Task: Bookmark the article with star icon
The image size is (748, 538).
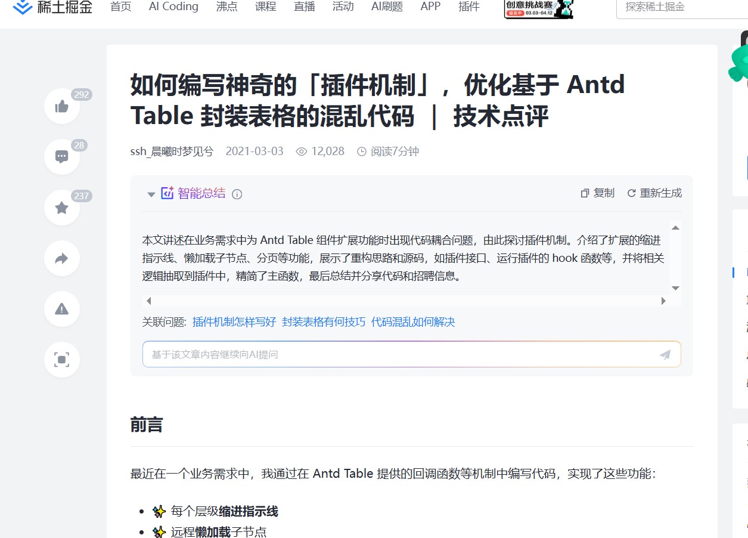Action: pos(62,208)
